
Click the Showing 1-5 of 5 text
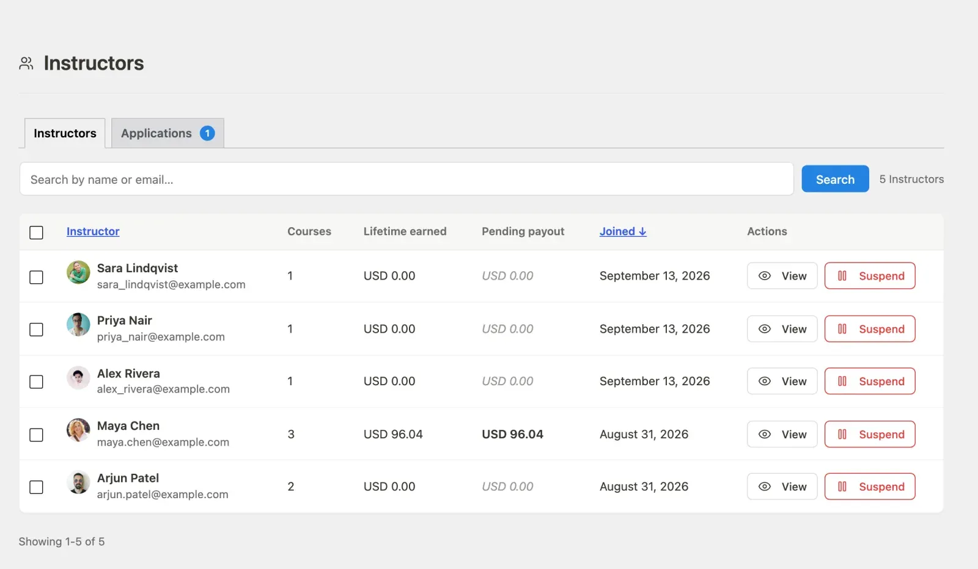62,542
